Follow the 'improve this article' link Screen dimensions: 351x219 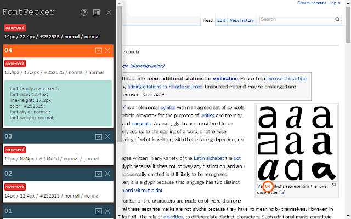pyautogui.click(x=286, y=79)
